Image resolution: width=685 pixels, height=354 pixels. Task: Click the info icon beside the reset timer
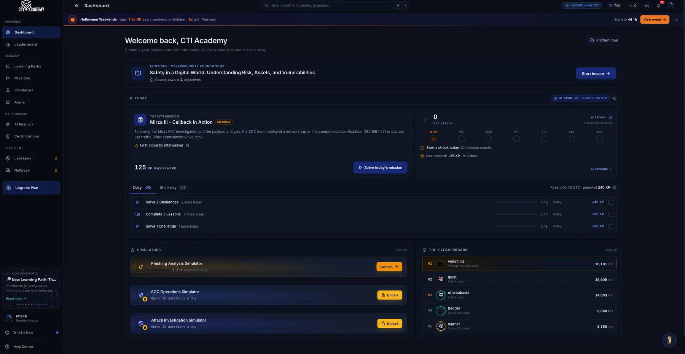615,98
